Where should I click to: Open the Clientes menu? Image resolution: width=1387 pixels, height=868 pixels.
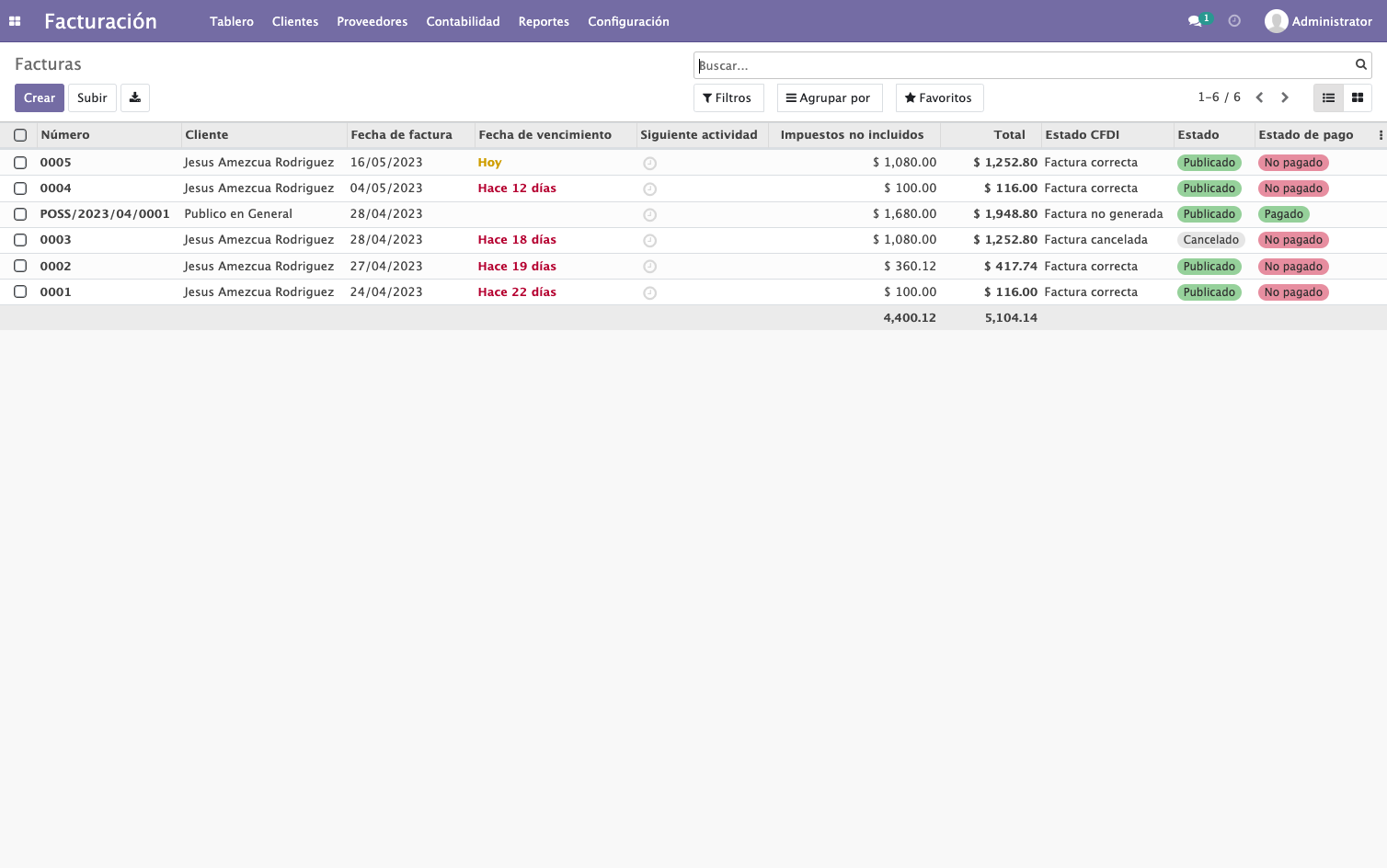[x=295, y=21]
